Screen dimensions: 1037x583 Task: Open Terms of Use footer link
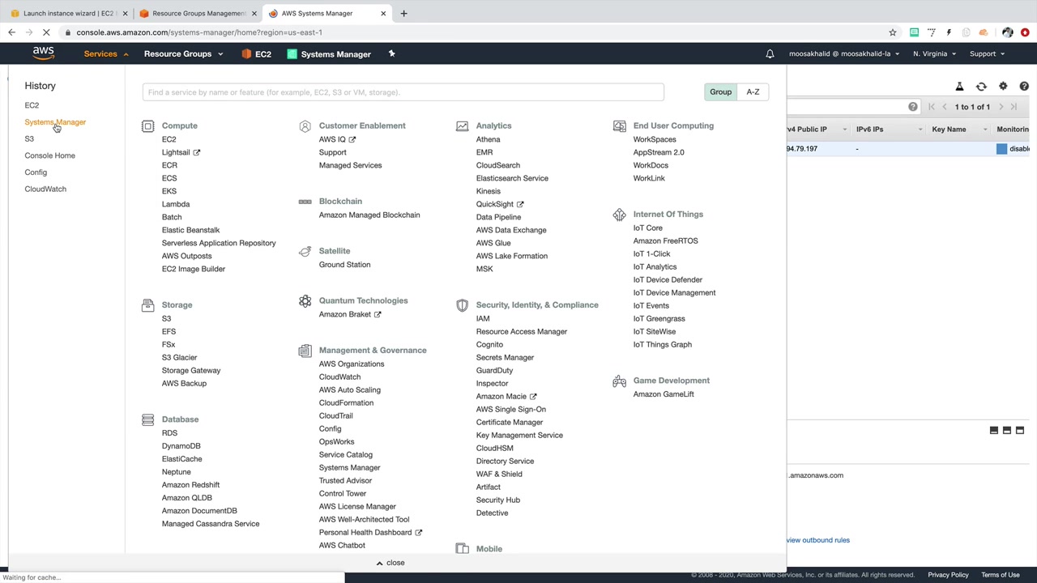pos(1001,575)
